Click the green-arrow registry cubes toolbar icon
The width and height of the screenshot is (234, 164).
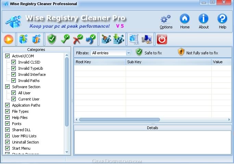(x=23, y=39)
